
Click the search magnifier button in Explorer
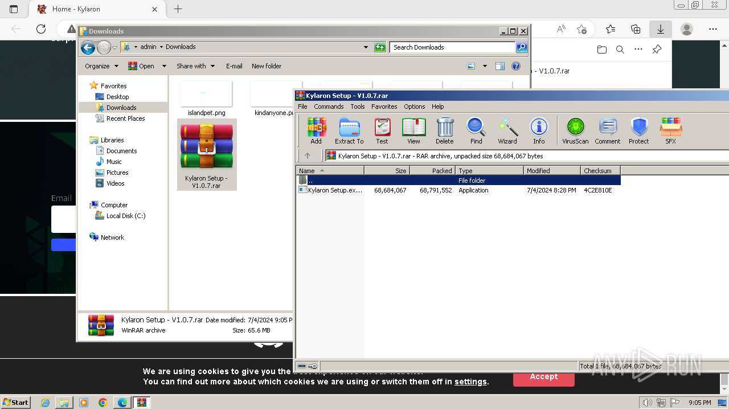(522, 47)
